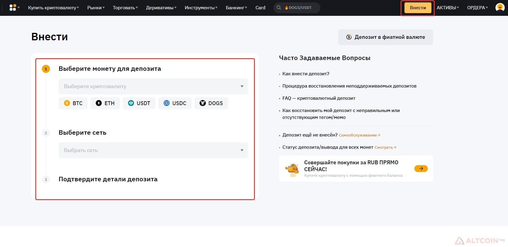Viewport: 508px width, 247px height.
Task: Open the apps grid icon in header
Action: (x=13, y=7)
